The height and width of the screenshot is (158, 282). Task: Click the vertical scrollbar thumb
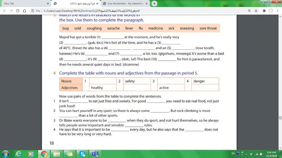(x=280, y=118)
